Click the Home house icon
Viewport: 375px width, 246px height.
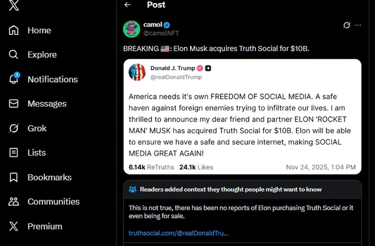pyautogui.click(x=14, y=30)
